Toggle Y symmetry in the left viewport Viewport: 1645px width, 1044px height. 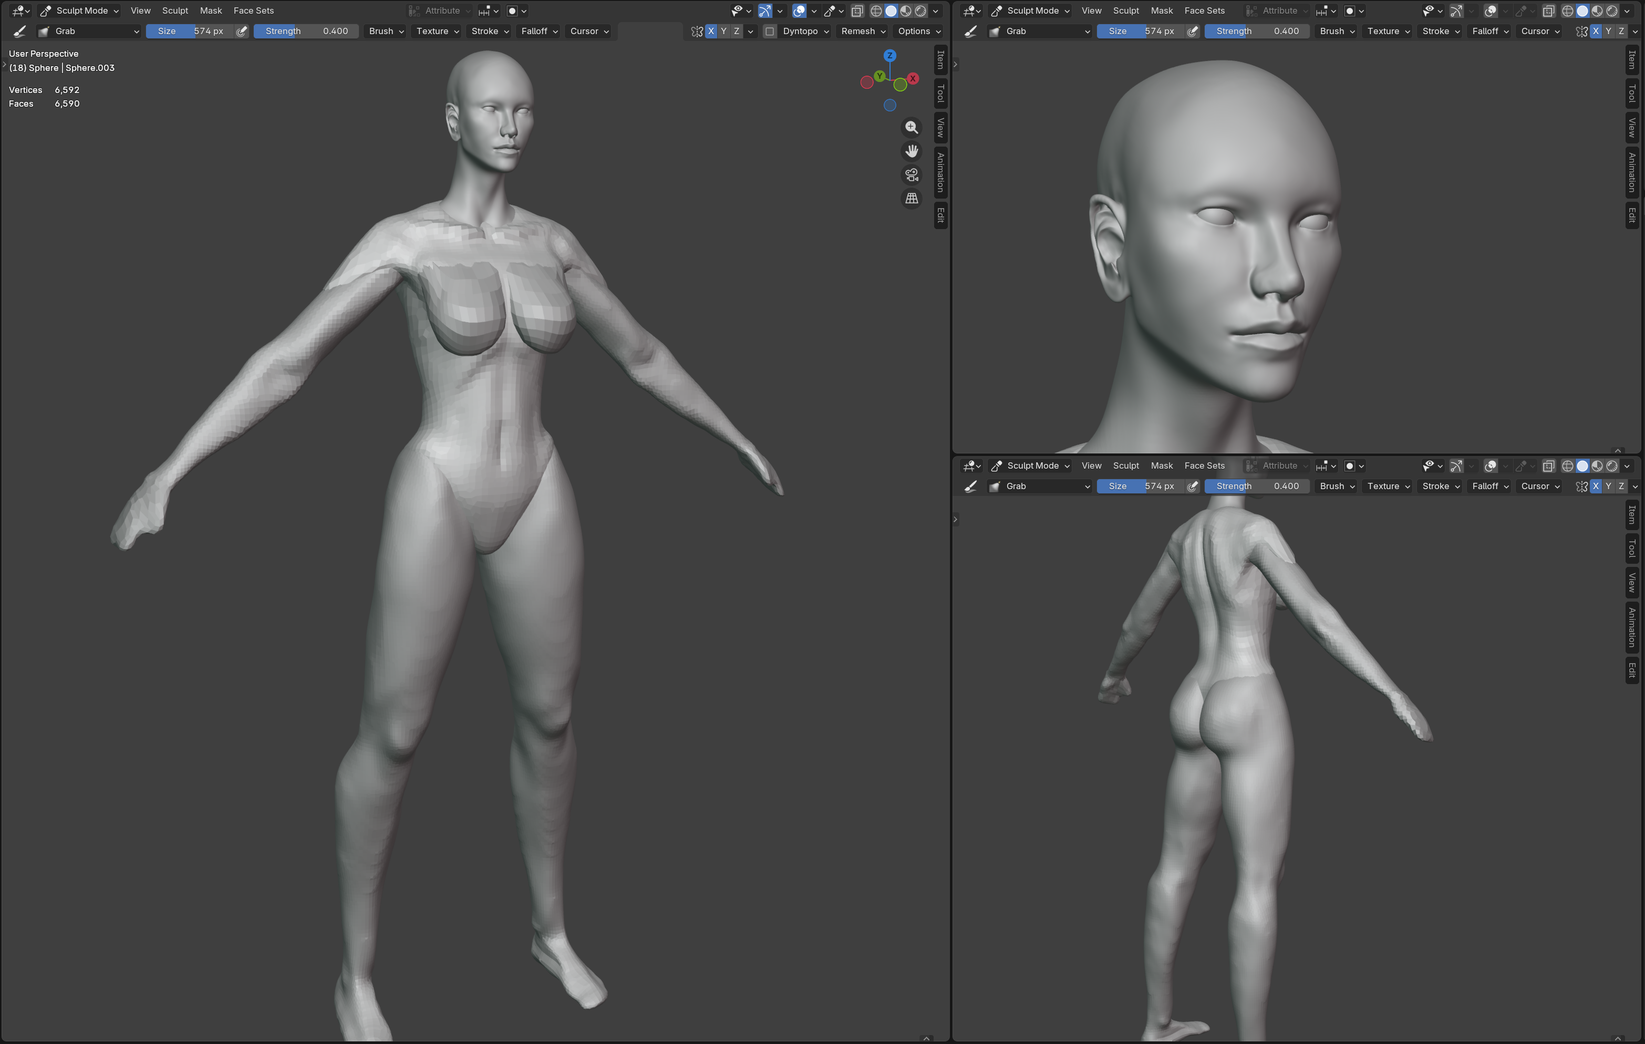pyautogui.click(x=723, y=32)
